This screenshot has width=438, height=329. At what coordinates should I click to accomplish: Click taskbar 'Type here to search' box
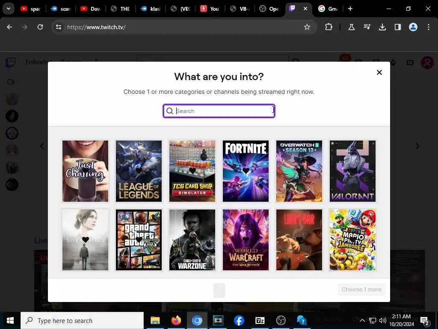coord(82,320)
